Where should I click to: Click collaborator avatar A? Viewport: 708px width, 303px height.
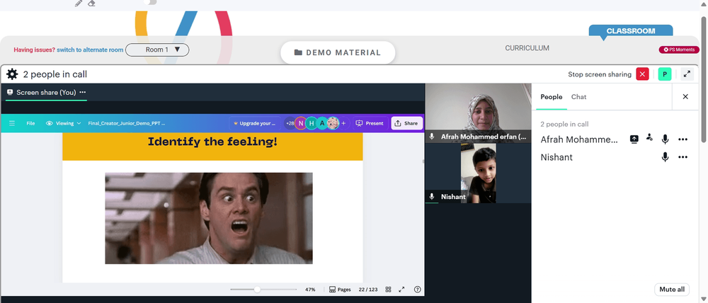pyautogui.click(x=322, y=122)
